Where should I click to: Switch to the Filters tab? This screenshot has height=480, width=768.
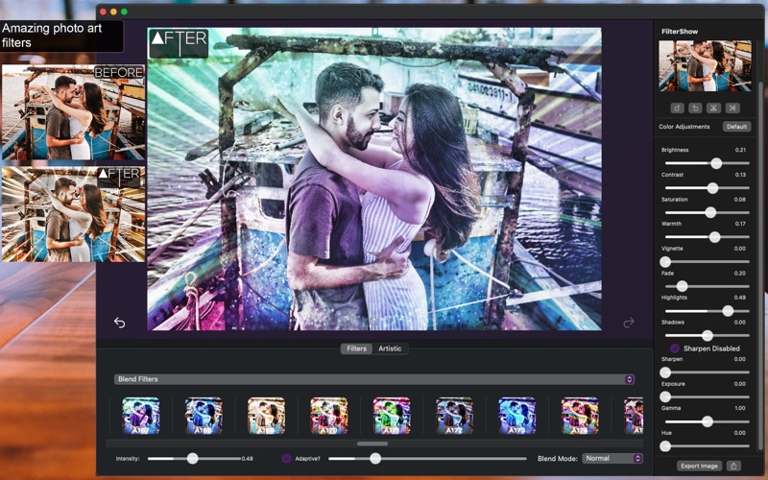pos(356,348)
